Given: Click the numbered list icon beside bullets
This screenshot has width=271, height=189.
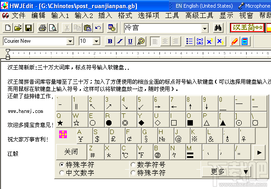Looking at the screenshot, I should tap(200, 41).
